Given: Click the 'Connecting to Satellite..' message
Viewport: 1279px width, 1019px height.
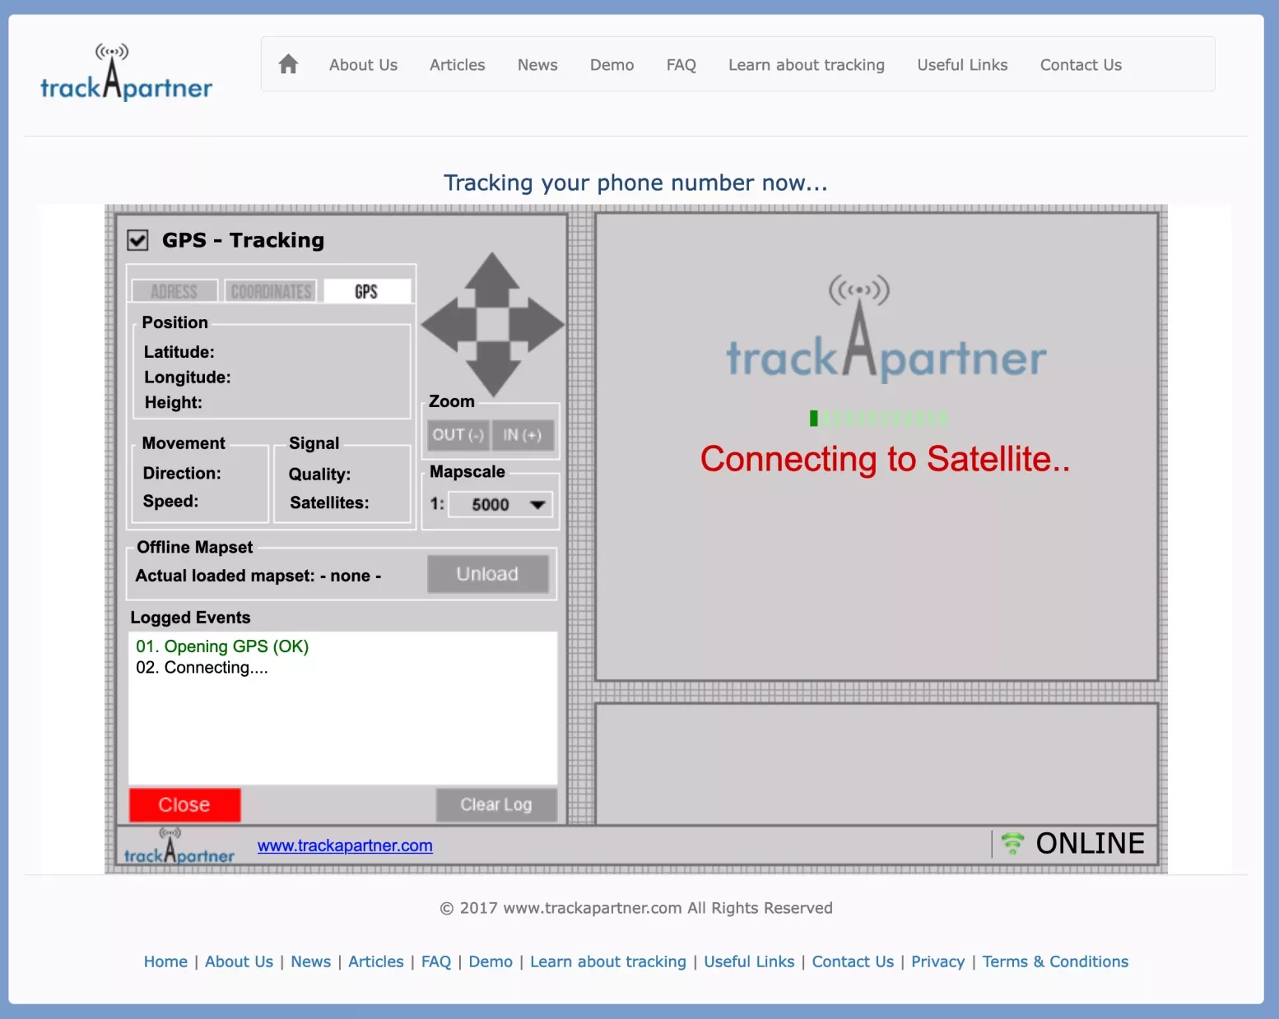Looking at the screenshot, I should (886, 459).
